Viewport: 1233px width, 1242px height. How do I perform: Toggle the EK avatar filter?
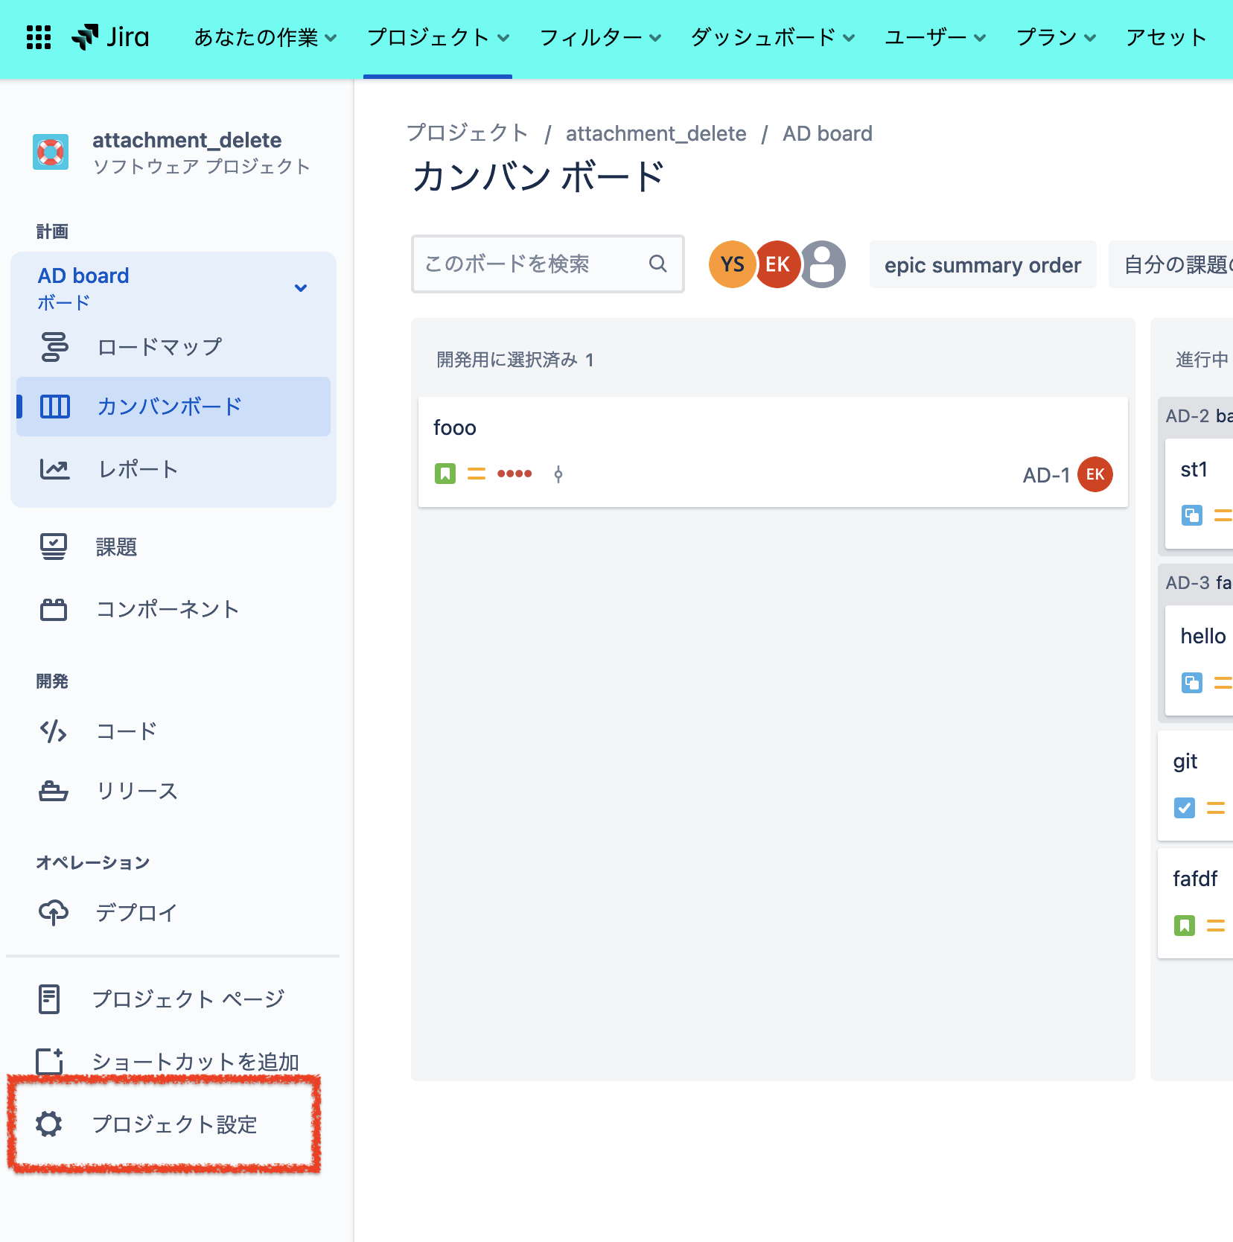pyautogui.click(x=777, y=264)
